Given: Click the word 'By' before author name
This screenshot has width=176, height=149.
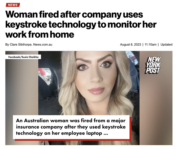Looking at the screenshot, I should point(7,45).
